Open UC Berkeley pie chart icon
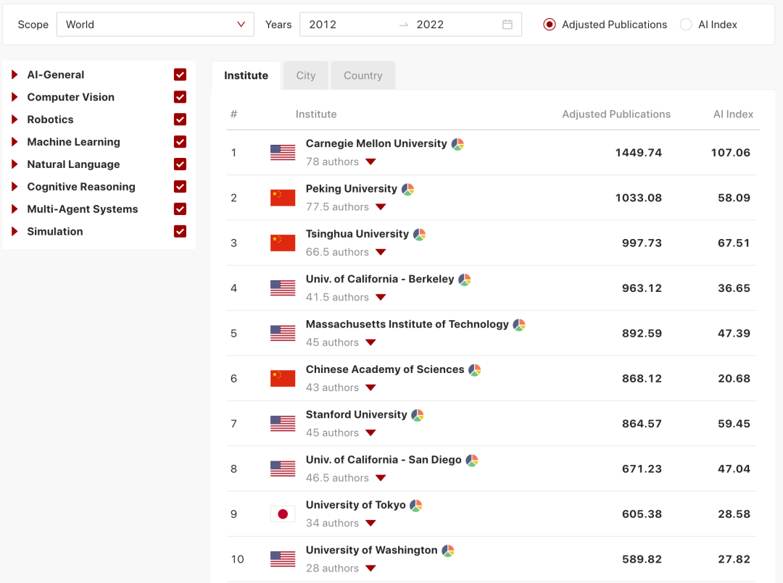 point(465,280)
